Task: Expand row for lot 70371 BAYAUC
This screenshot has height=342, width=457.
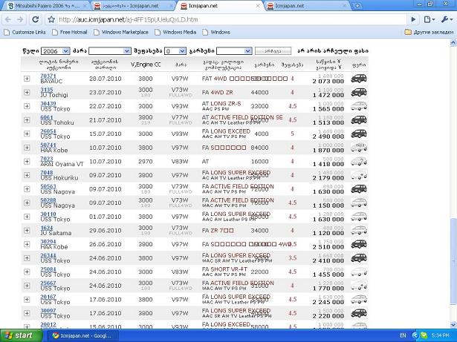Action: (x=27, y=79)
